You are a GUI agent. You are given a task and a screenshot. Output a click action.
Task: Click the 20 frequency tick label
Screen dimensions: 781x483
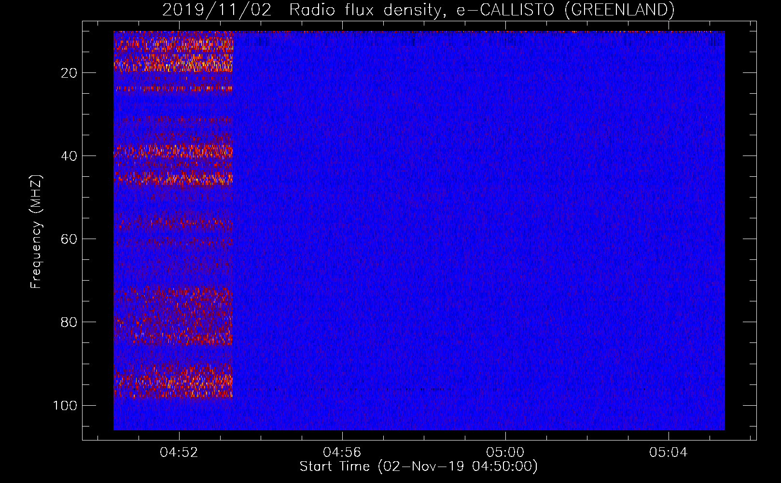[69, 73]
